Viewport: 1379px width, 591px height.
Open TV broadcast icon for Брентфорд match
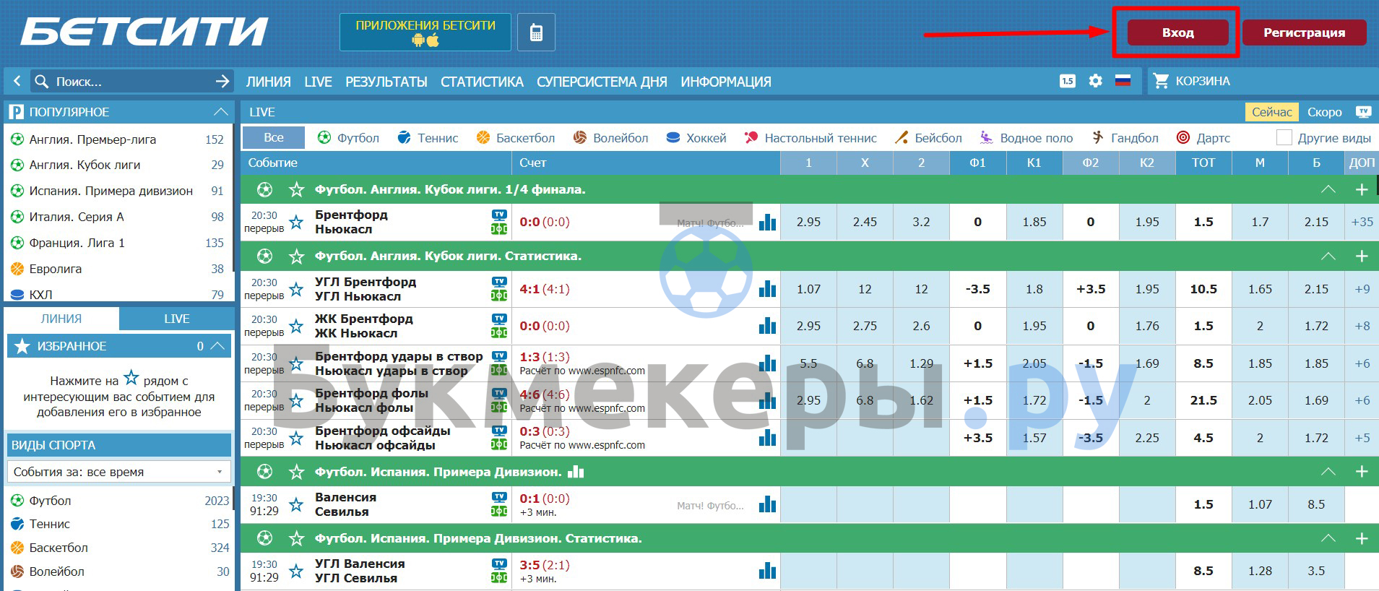point(499,215)
